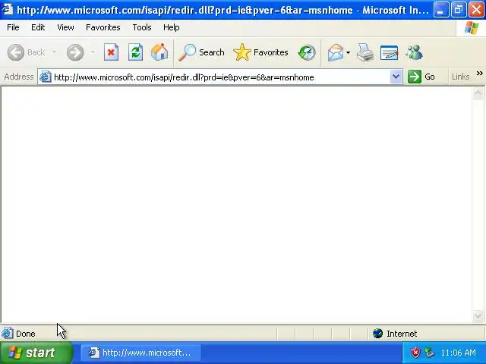Click the Internet zone label
486x364 pixels.
point(402,334)
